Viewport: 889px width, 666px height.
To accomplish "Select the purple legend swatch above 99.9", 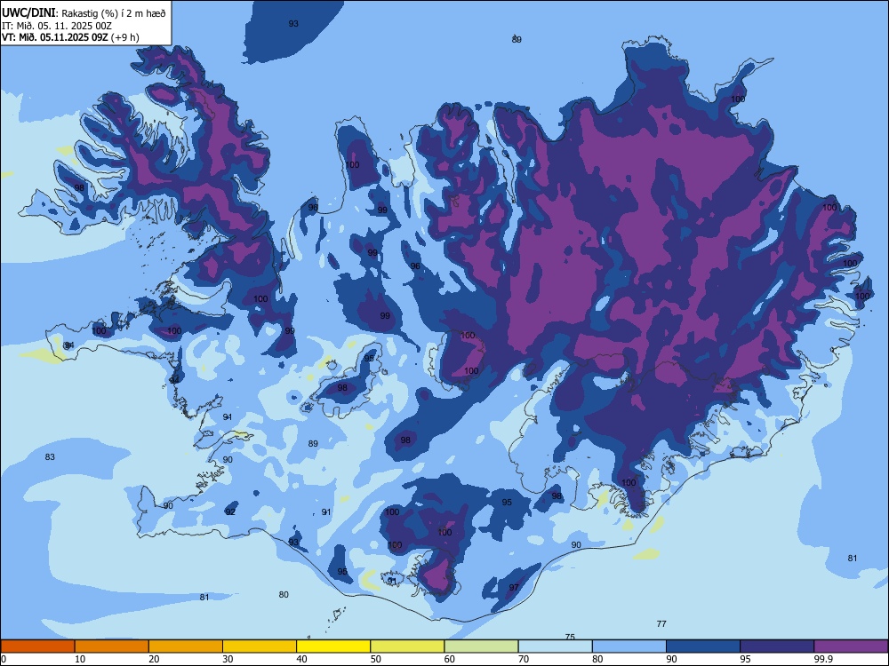I will (851, 646).
